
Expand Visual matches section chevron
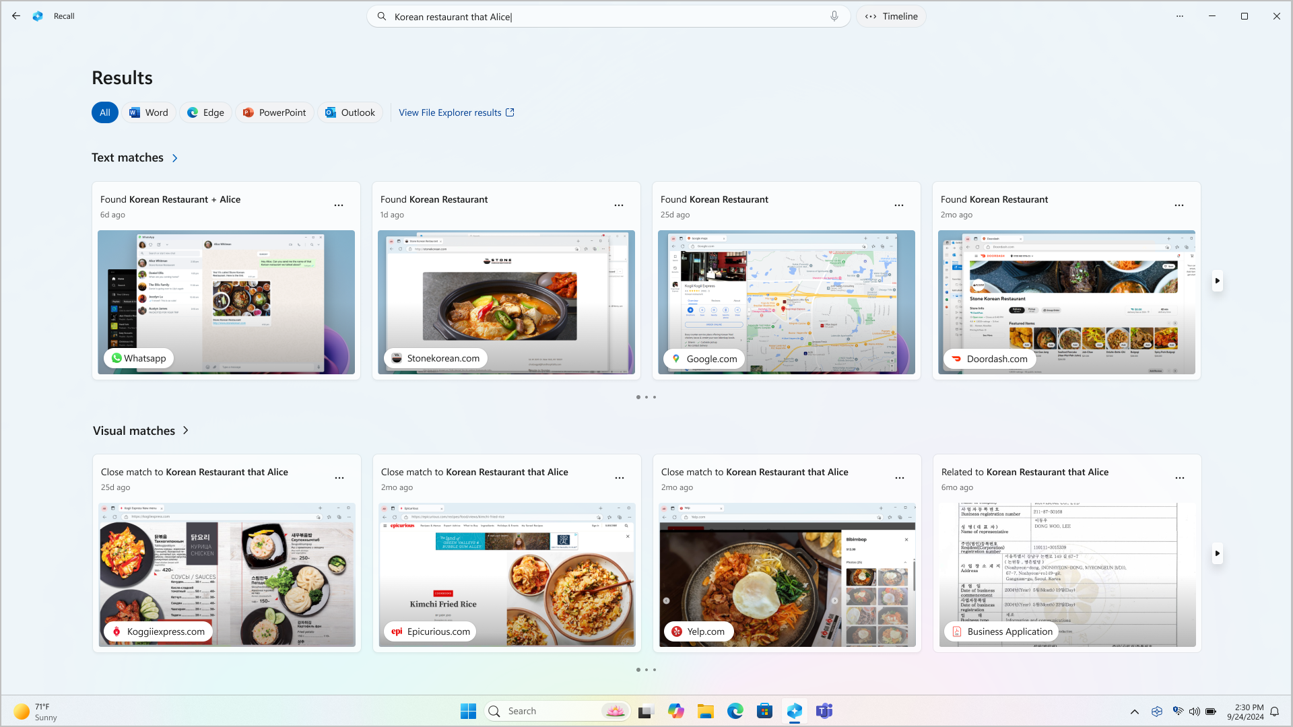186,431
